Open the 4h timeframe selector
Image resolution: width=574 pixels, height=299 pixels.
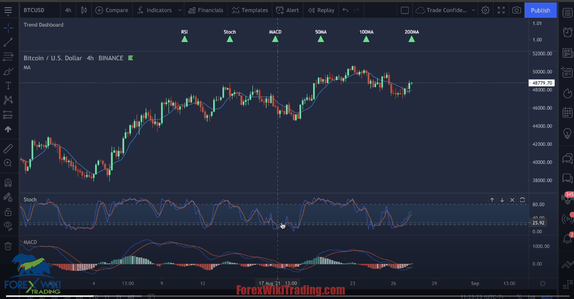pyautogui.click(x=68, y=10)
